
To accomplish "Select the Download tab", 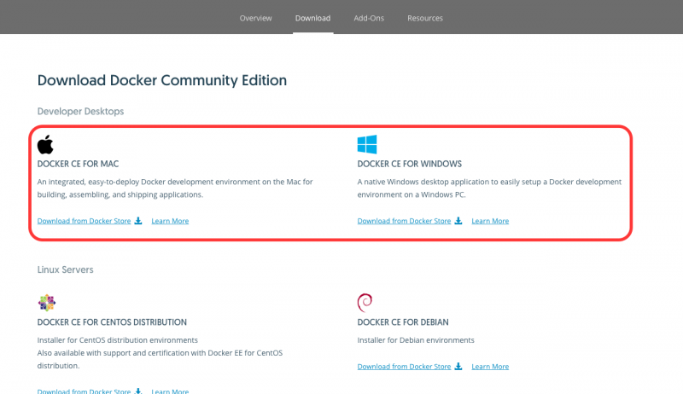I will click(x=312, y=18).
